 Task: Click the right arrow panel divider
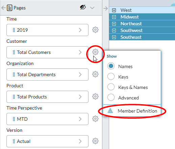[x=105, y=8]
